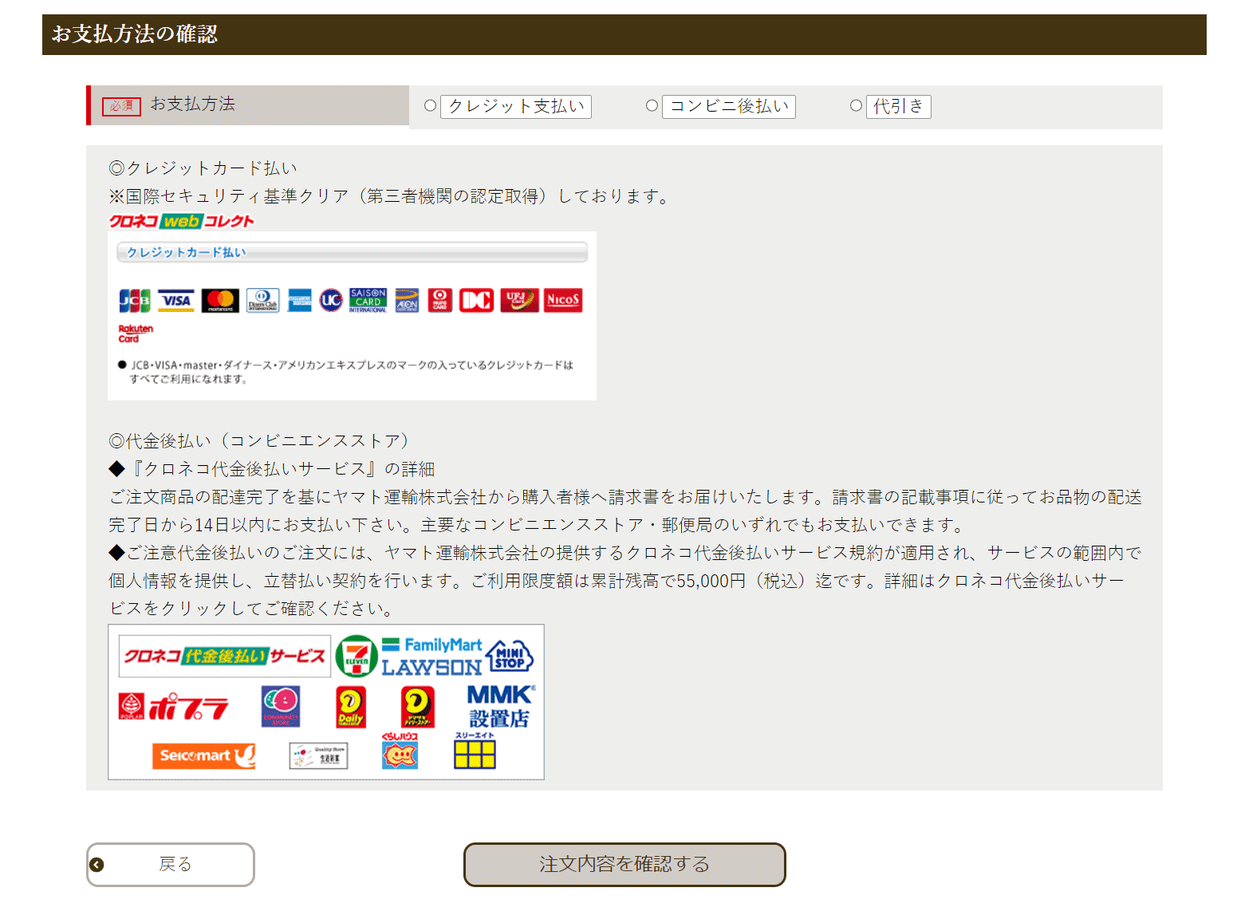Image resolution: width=1237 pixels, height=923 pixels.
Task: Click the 生活彩家 Quality Store logo
Action: [318, 755]
